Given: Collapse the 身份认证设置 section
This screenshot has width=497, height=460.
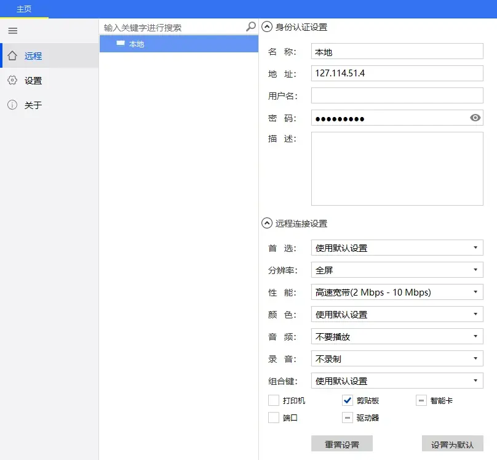Looking at the screenshot, I should (267, 26).
